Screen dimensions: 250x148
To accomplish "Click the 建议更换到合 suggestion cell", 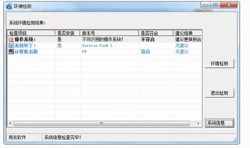I will pos(188,40).
